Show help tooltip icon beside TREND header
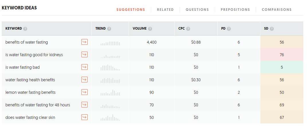The height and width of the screenshot is (126, 307). tap(109, 29)
